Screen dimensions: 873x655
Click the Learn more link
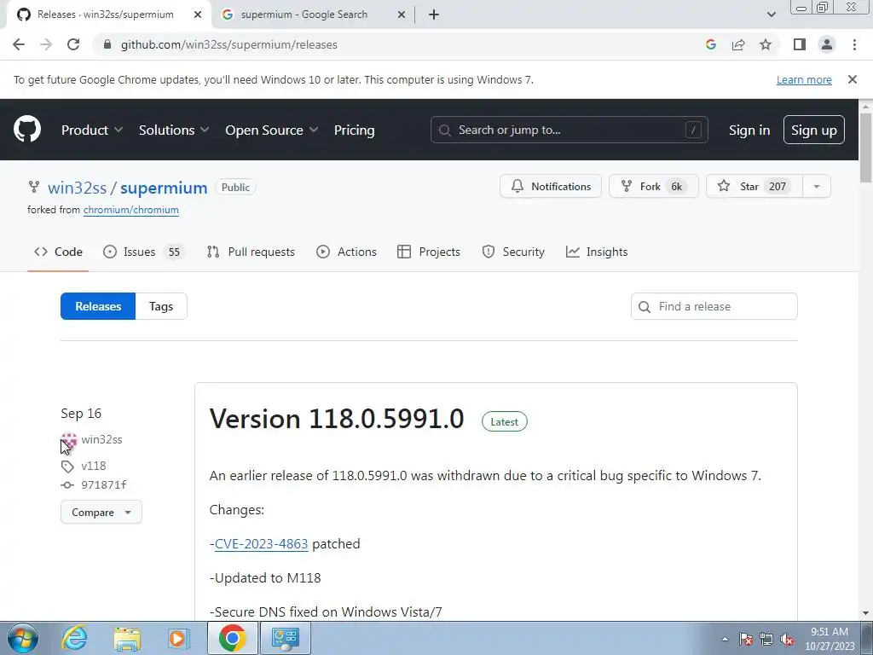point(804,79)
